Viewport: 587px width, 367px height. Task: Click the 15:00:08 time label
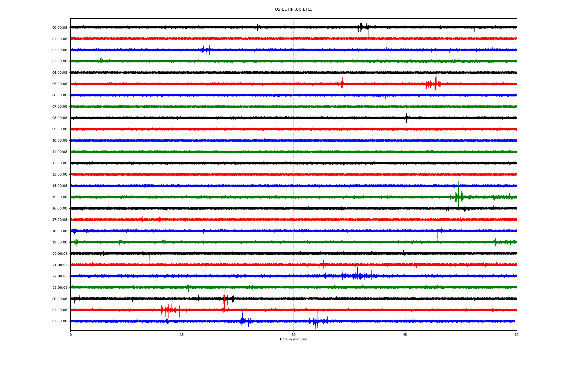tap(60, 197)
